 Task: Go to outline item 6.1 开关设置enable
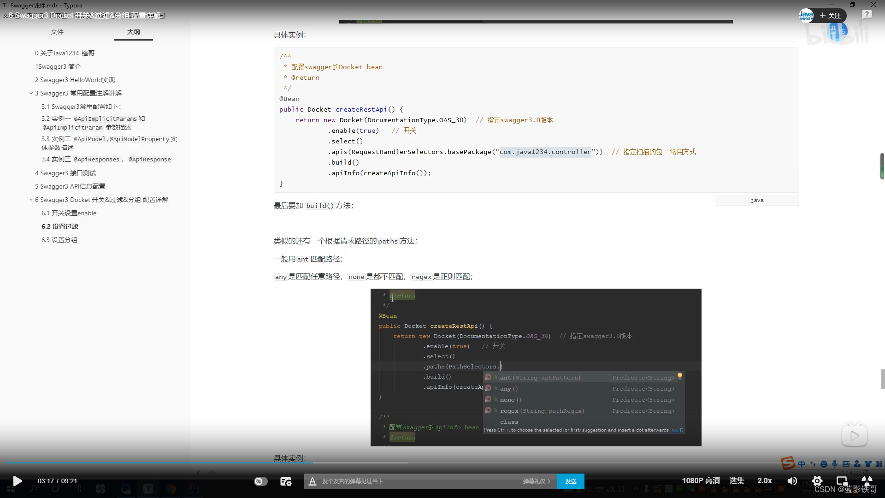(x=69, y=213)
